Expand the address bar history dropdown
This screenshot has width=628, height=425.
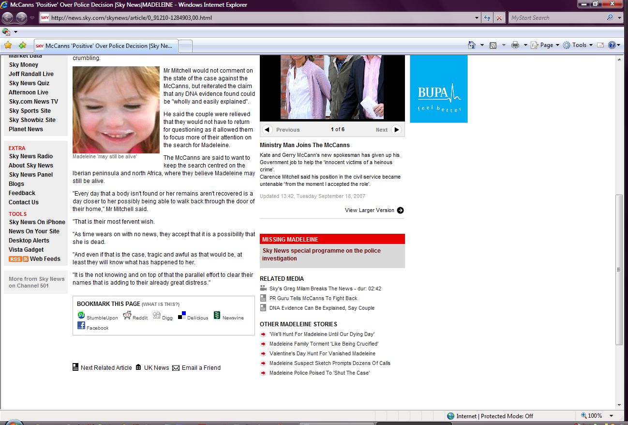pyautogui.click(x=477, y=18)
